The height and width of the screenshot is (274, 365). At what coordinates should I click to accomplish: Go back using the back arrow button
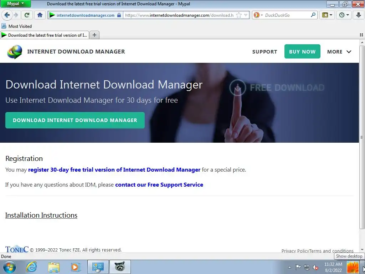click(7, 15)
